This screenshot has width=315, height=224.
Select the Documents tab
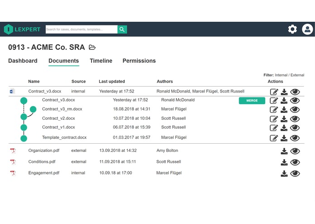[x=64, y=61]
